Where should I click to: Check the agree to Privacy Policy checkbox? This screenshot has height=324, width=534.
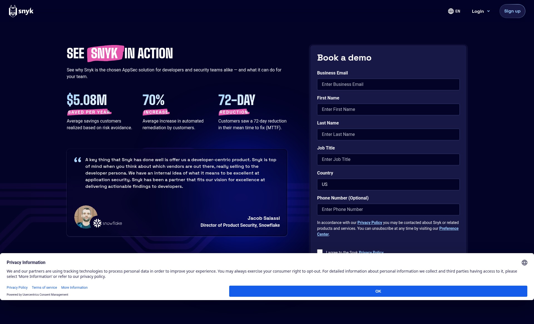coord(320,251)
